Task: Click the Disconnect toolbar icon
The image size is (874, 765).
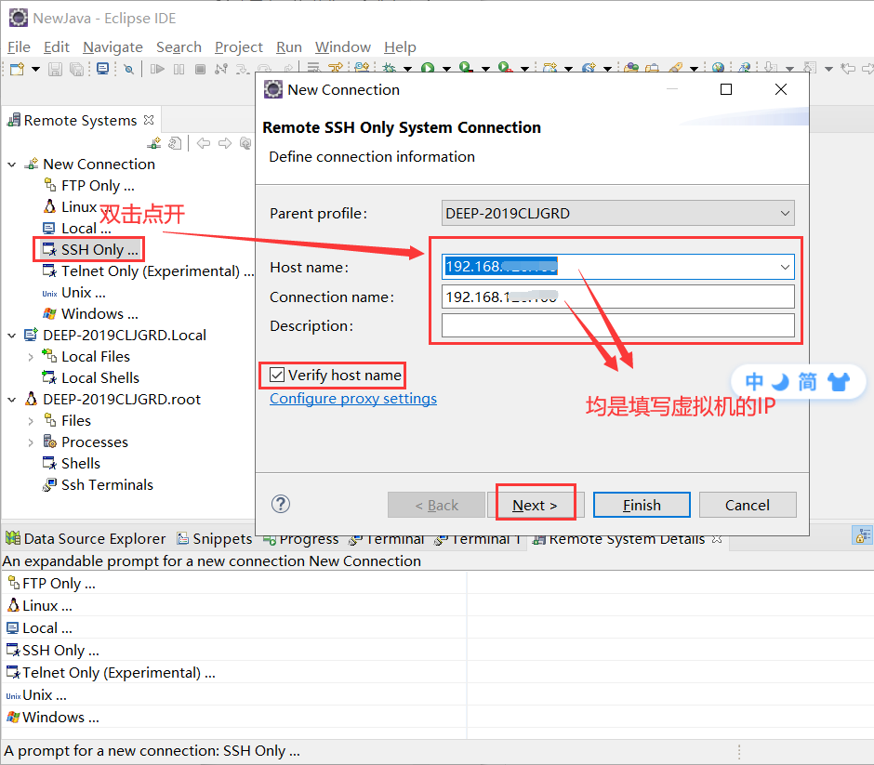Action: [221, 69]
